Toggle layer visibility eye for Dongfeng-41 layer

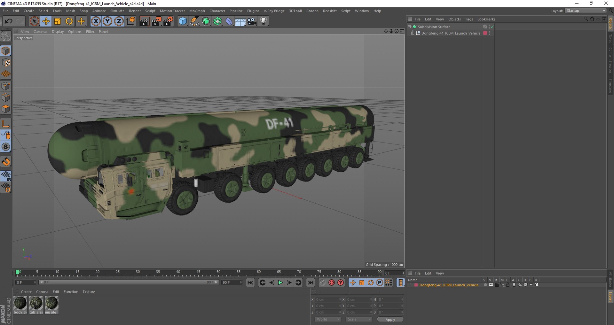pyautogui.click(x=491, y=285)
